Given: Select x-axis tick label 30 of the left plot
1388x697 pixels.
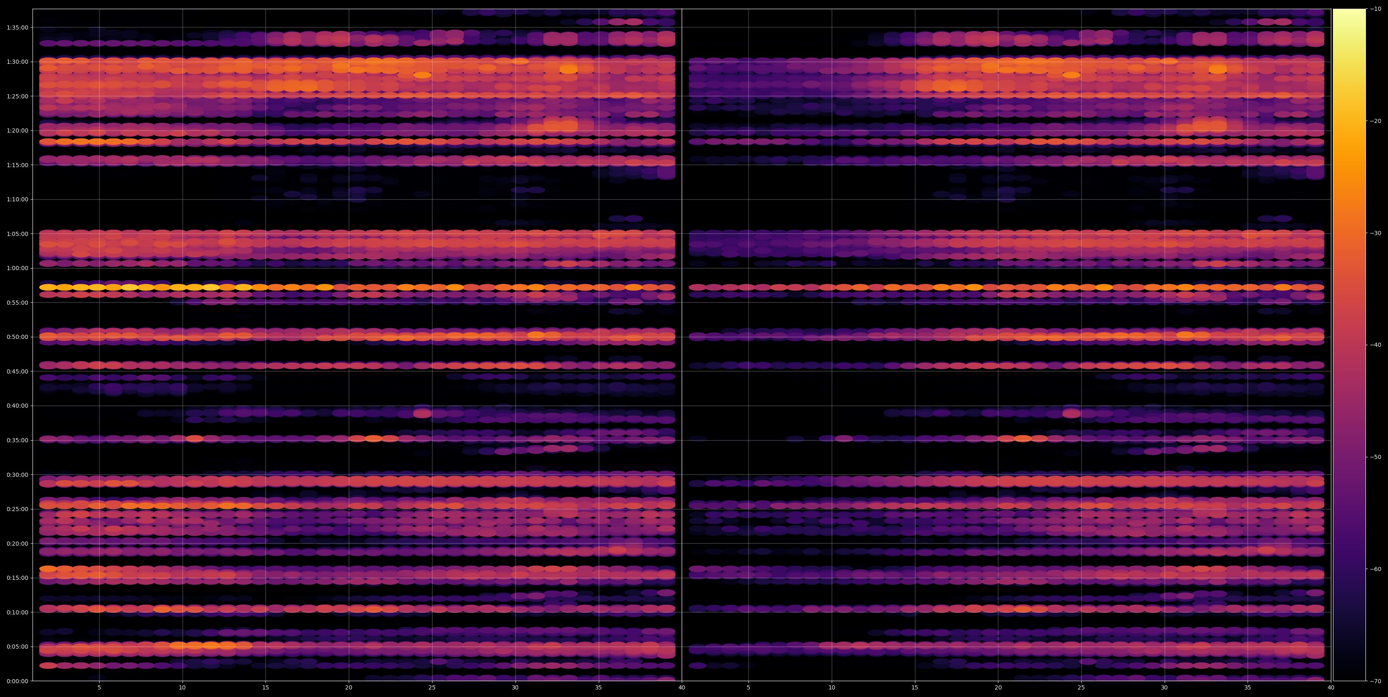Looking at the screenshot, I should click(515, 688).
